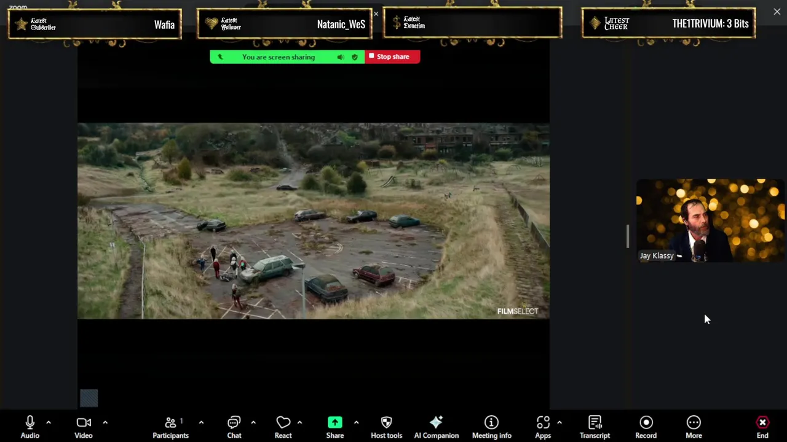Click the Jay Klassy name label
The width and height of the screenshot is (787, 442).
(x=657, y=255)
